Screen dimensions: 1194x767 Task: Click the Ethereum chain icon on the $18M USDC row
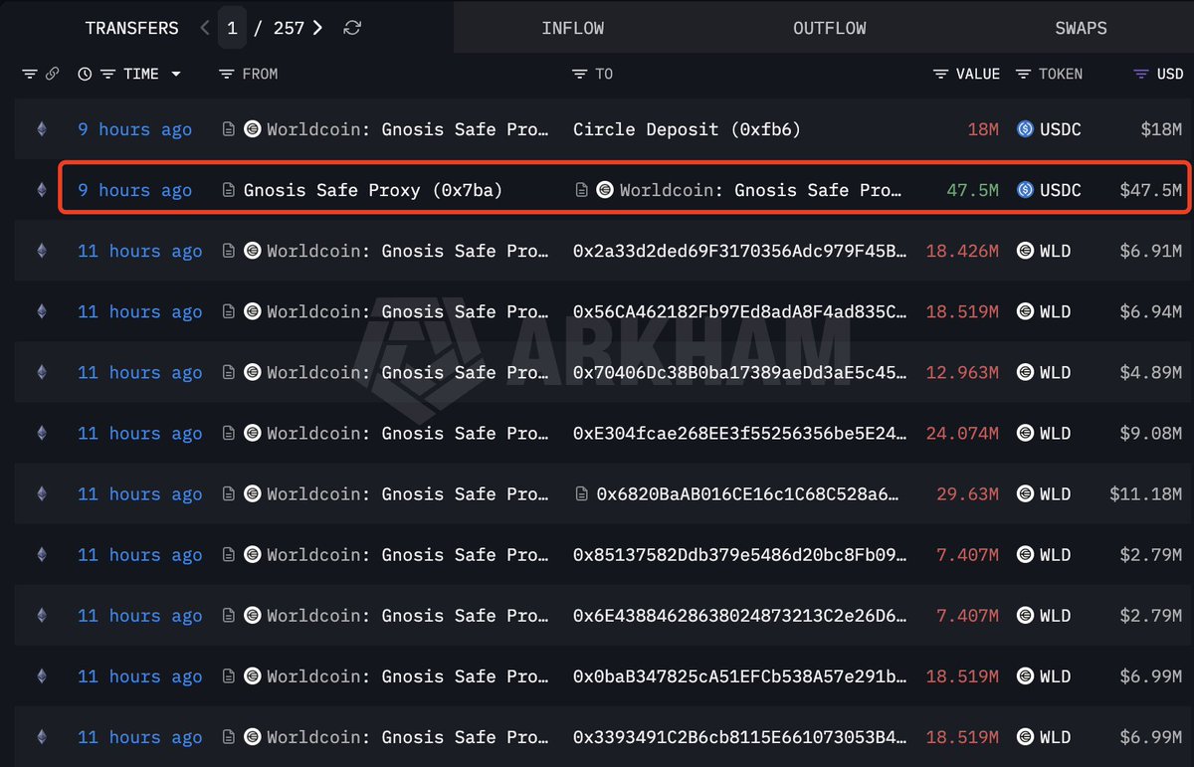click(x=41, y=129)
